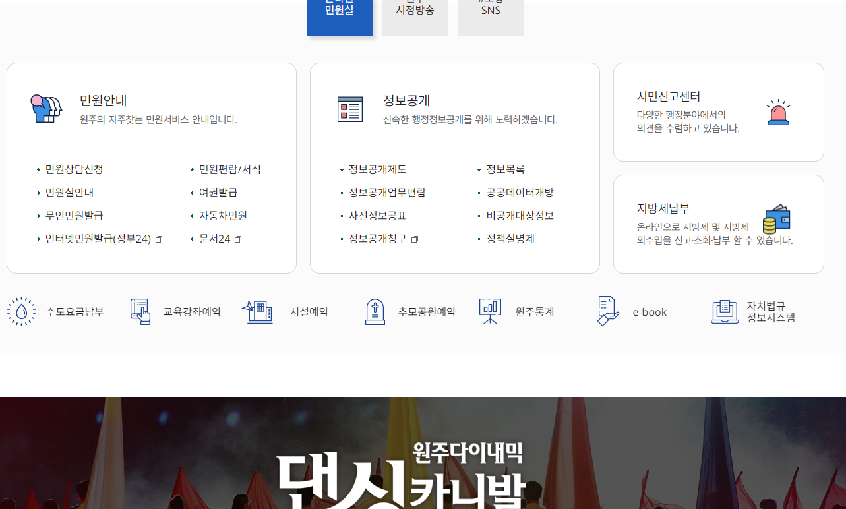This screenshot has height=509, width=846.
Task: Open 인터넷민원발급(정부24) link
Action: [x=98, y=239]
